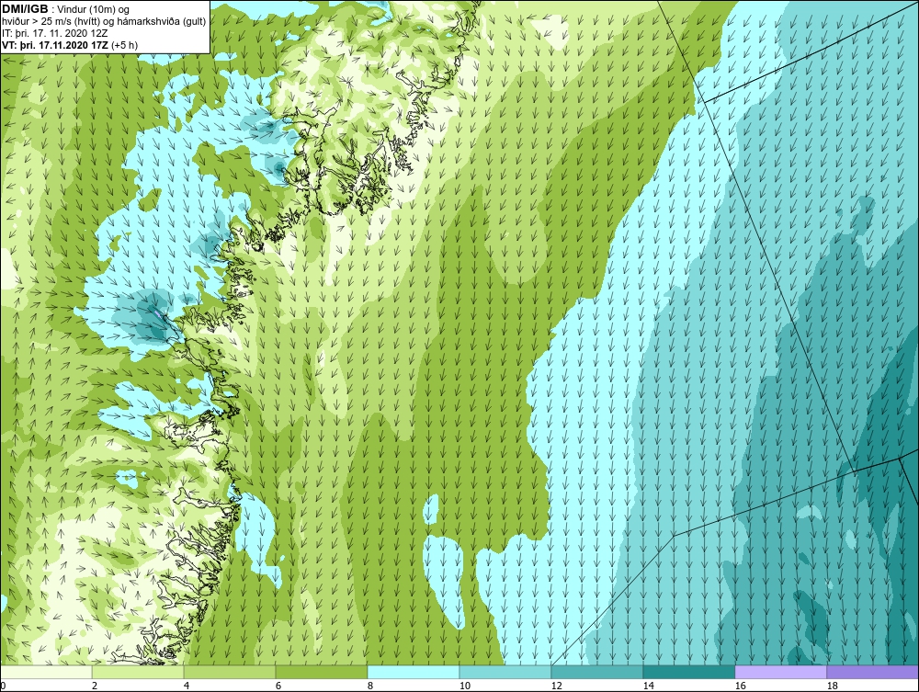Click the legend scale label "2"
Image resolution: width=919 pixels, height=692 pixels.
click(95, 686)
